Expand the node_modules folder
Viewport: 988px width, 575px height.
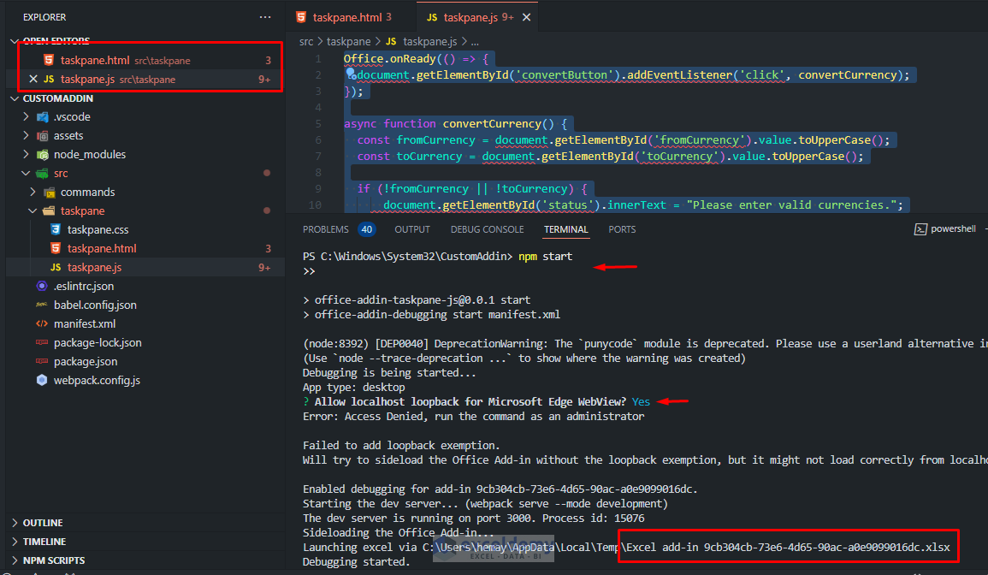(26, 155)
